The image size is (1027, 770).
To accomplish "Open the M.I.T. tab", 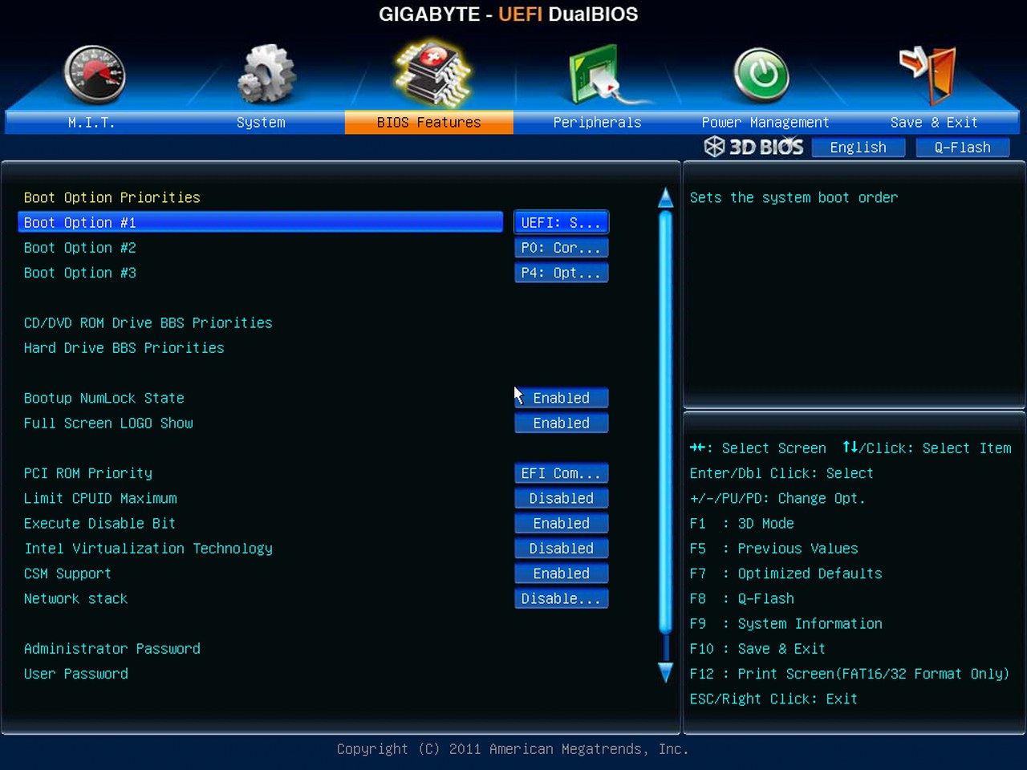I will click(x=91, y=123).
